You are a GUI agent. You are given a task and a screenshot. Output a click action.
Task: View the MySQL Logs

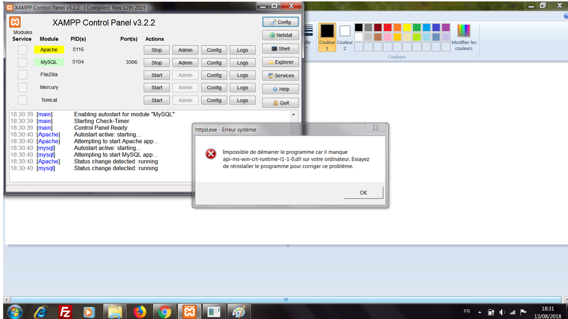coord(243,62)
